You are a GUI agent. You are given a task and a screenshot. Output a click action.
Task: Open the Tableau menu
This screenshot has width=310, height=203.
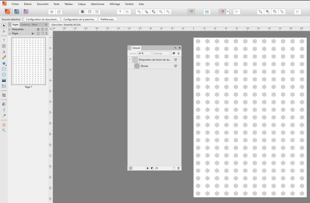(68, 4)
